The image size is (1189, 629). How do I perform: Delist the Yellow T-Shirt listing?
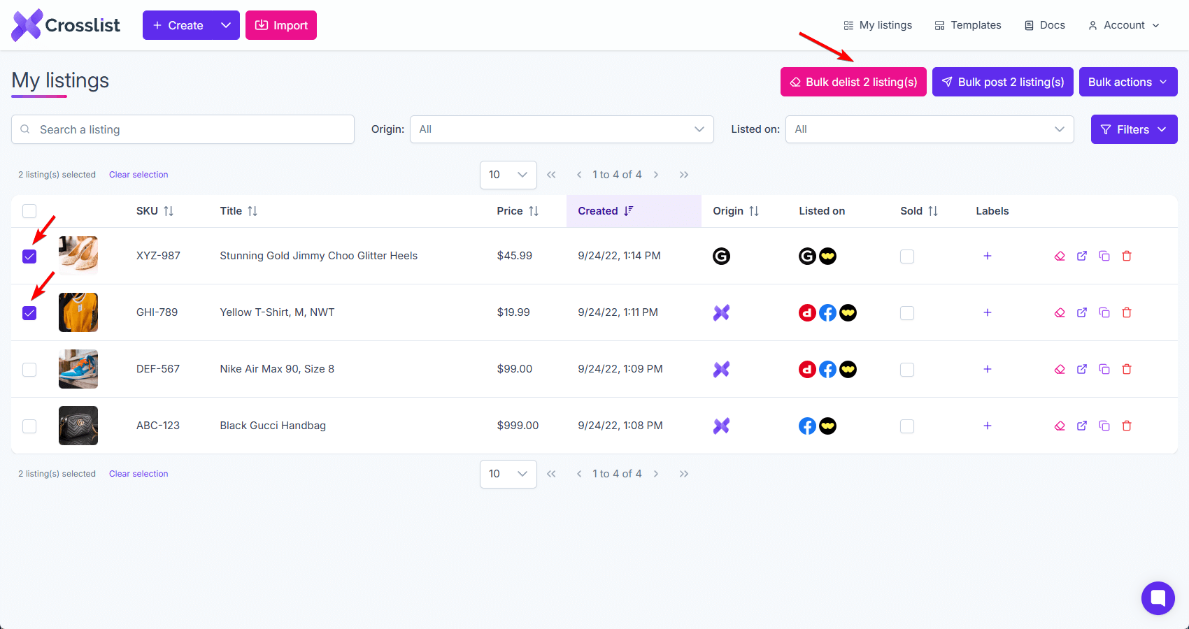pos(1060,312)
